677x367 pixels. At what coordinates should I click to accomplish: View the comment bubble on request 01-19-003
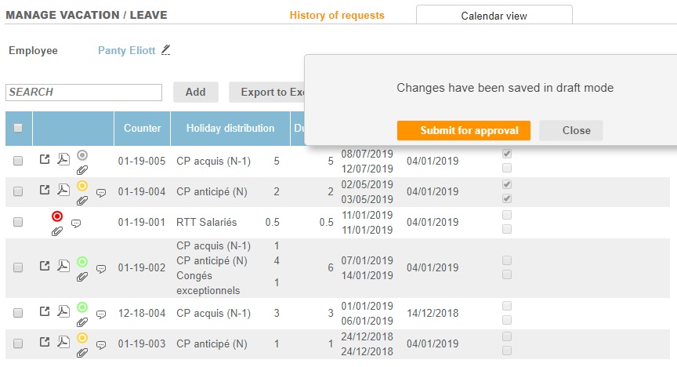click(101, 344)
